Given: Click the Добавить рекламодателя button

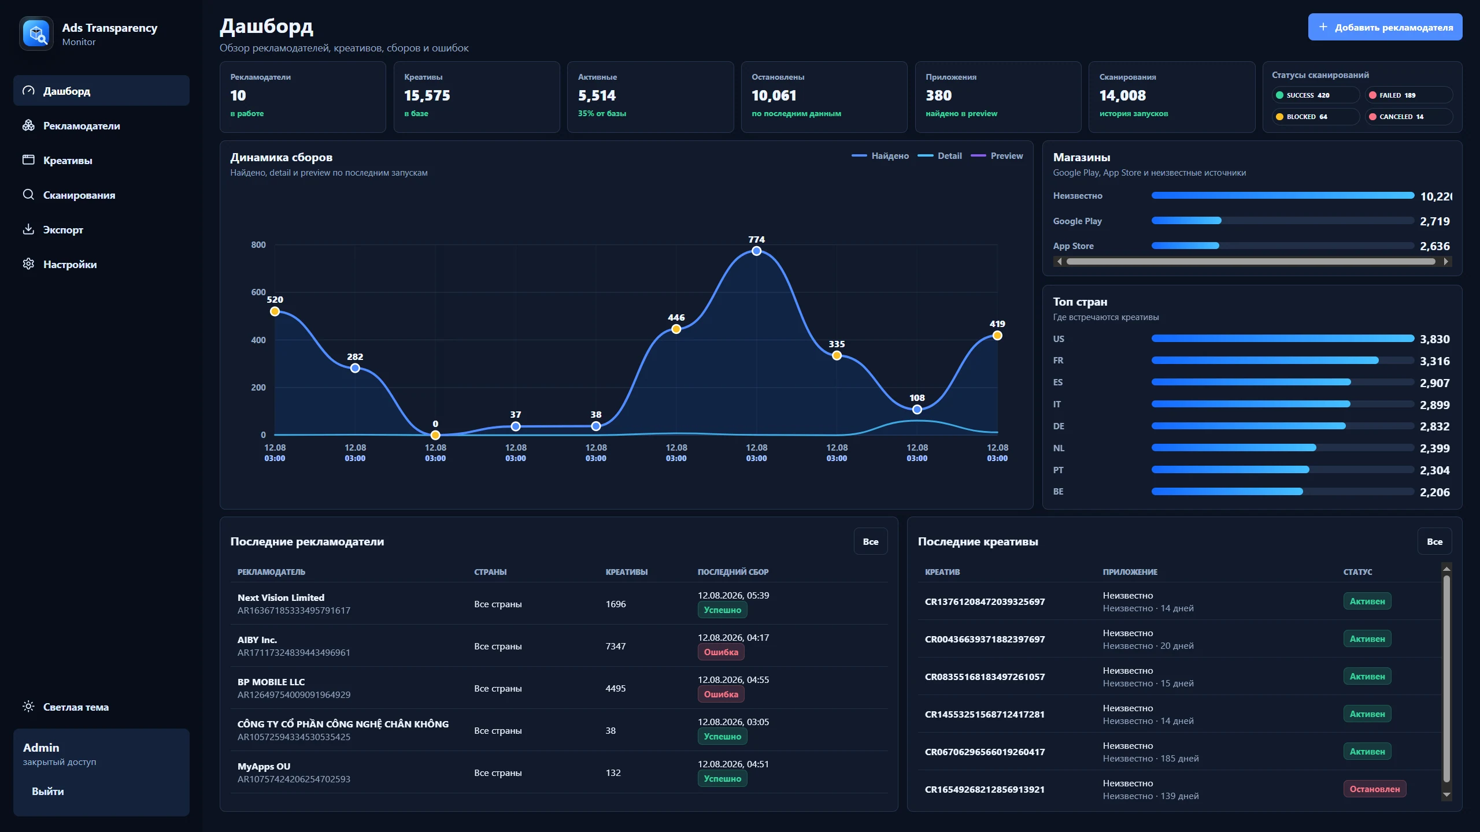Looking at the screenshot, I should pos(1385,27).
